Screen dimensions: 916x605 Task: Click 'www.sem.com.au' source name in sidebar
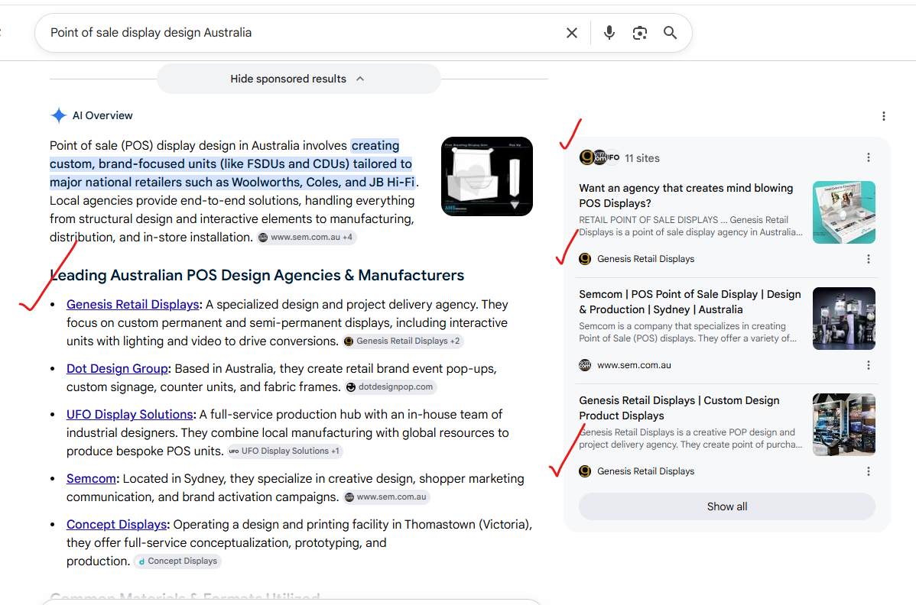coord(634,365)
